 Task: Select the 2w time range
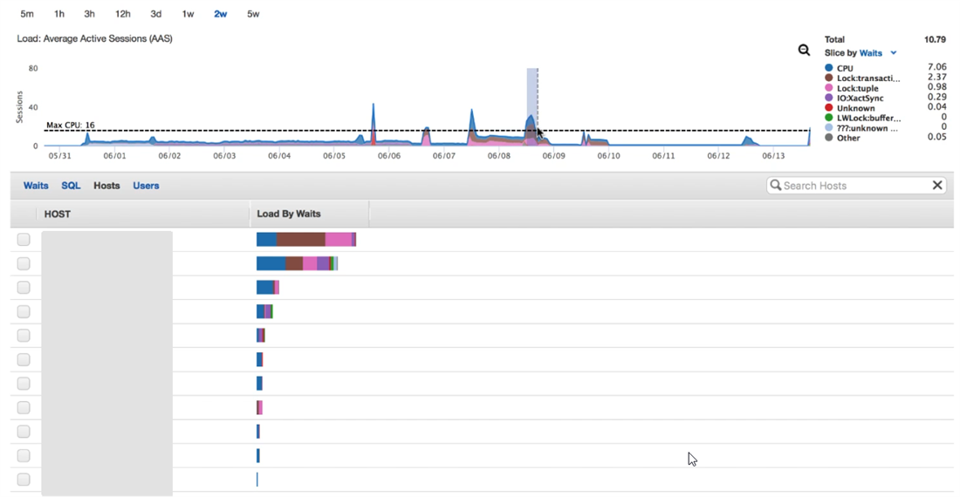click(221, 13)
